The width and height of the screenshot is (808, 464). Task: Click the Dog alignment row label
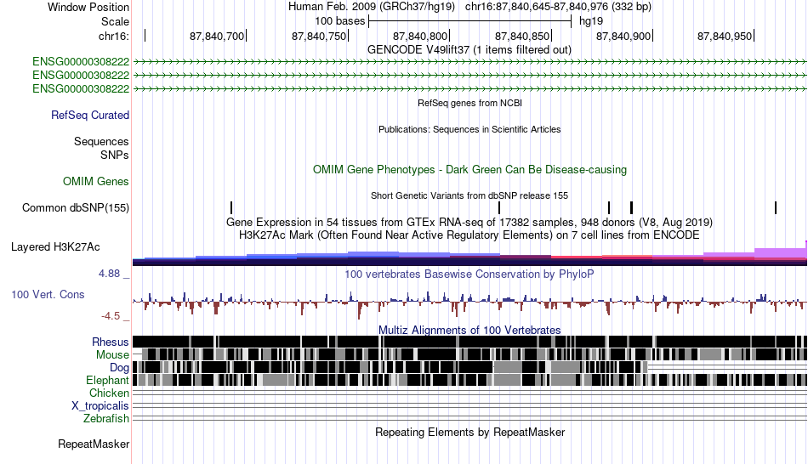pyautogui.click(x=120, y=368)
